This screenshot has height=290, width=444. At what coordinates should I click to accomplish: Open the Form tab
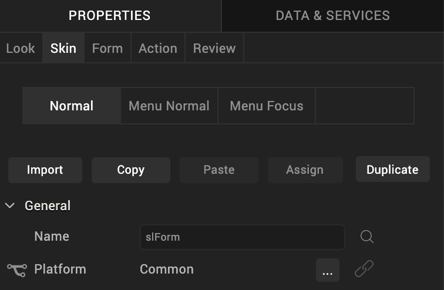pyautogui.click(x=107, y=48)
